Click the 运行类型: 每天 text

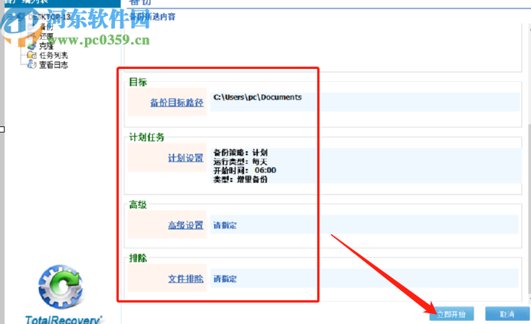coord(241,162)
